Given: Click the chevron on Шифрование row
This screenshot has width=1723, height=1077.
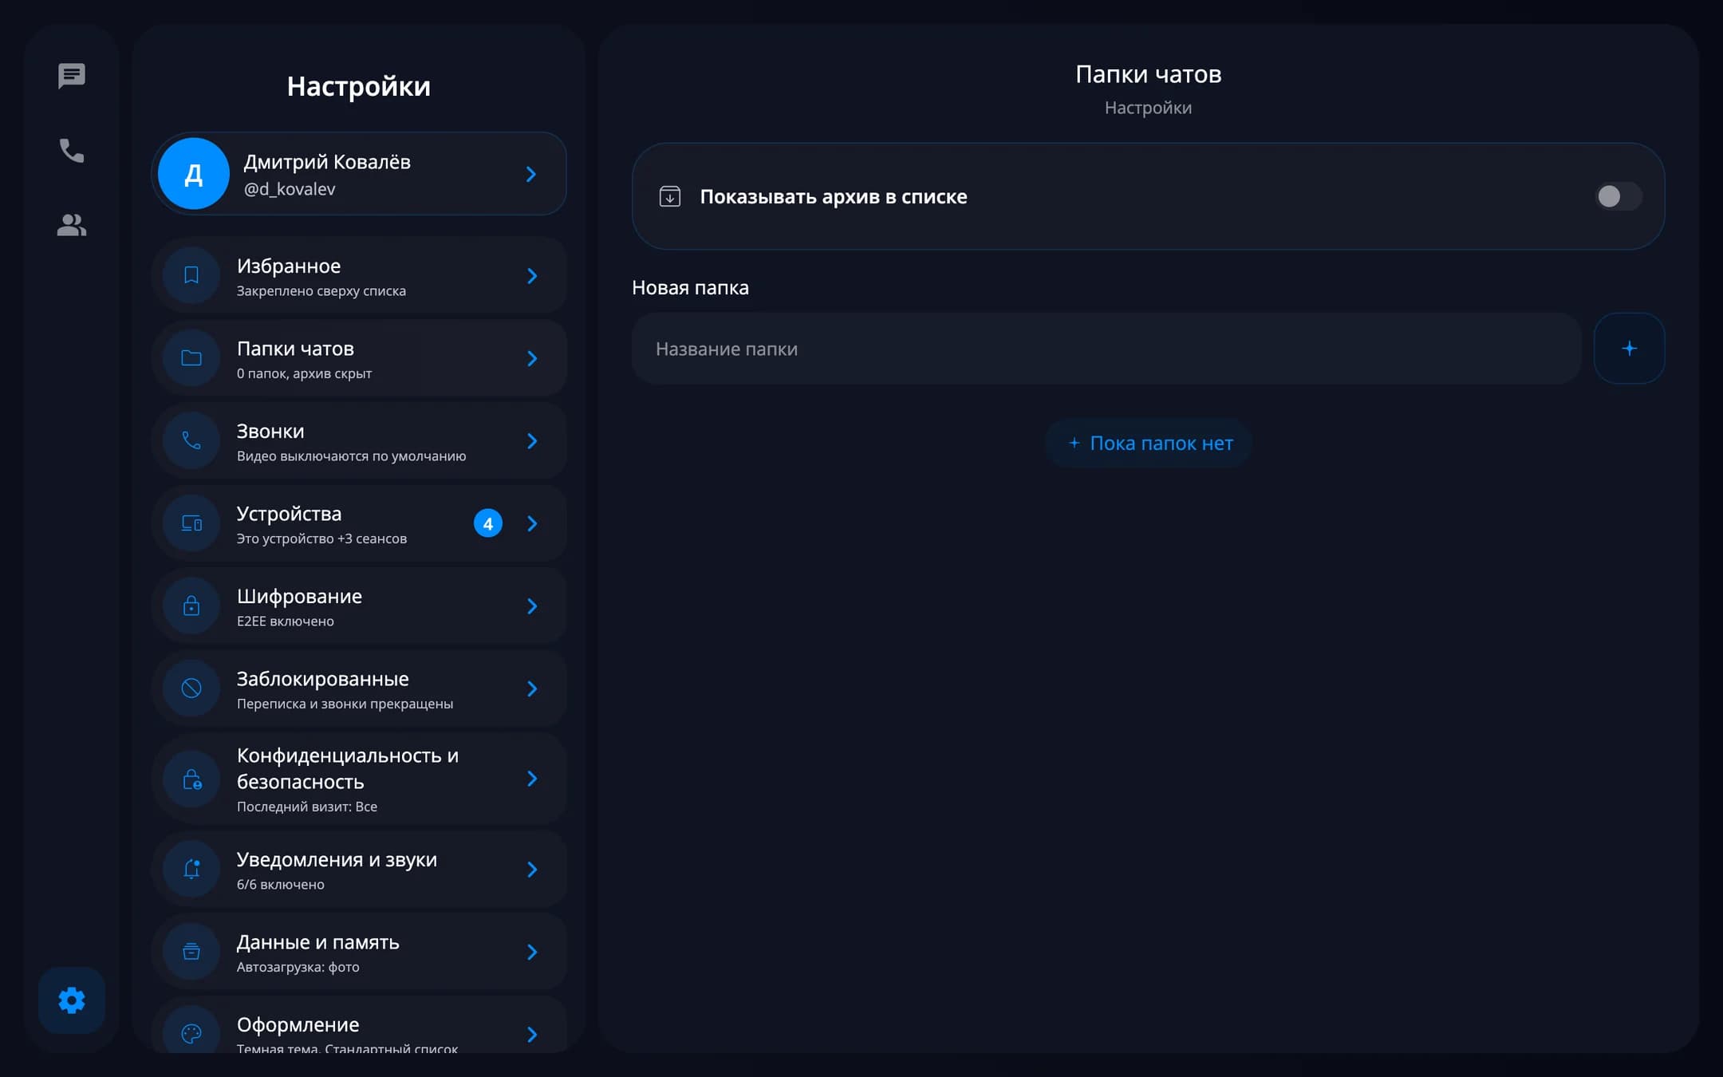Looking at the screenshot, I should tap(532, 606).
